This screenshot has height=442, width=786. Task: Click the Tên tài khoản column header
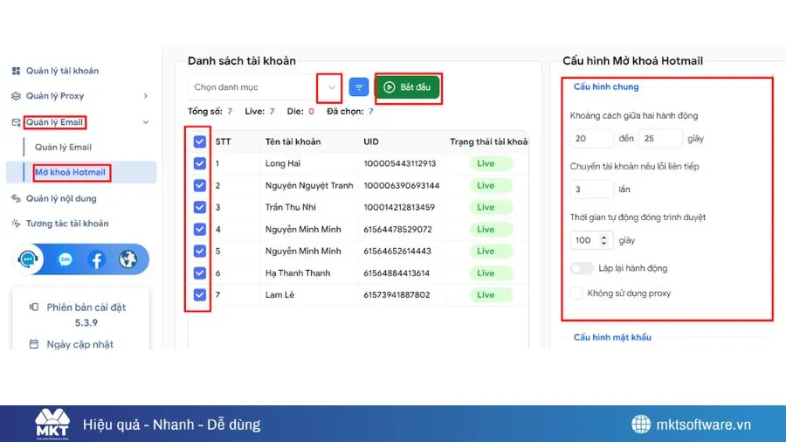click(x=293, y=142)
